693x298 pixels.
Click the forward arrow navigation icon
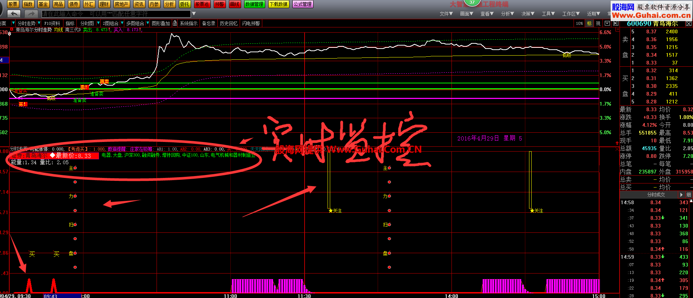point(31,14)
